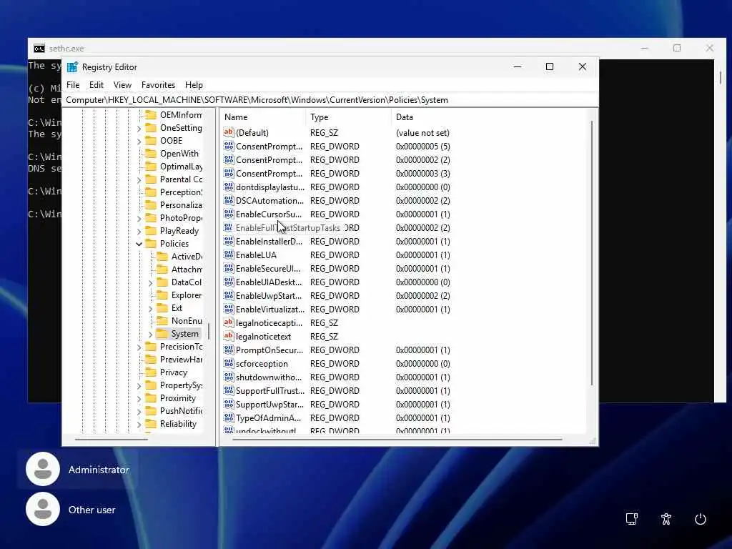Image resolution: width=732 pixels, height=549 pixels.
Task: Click the PromptOnSecur... DWORD icon
Action: [228, 350]
